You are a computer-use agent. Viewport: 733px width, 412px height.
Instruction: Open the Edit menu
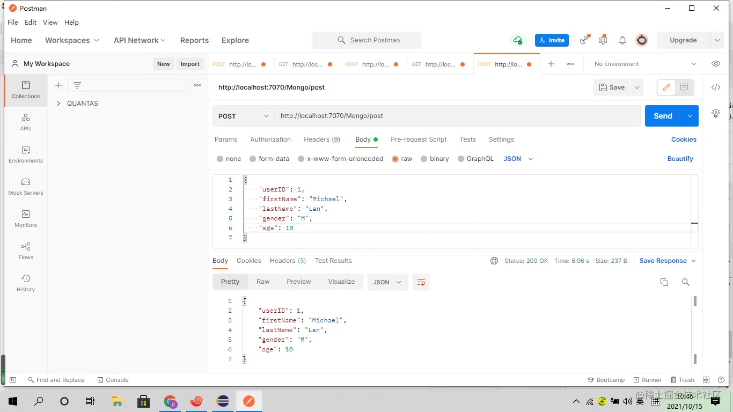point(31,23)
